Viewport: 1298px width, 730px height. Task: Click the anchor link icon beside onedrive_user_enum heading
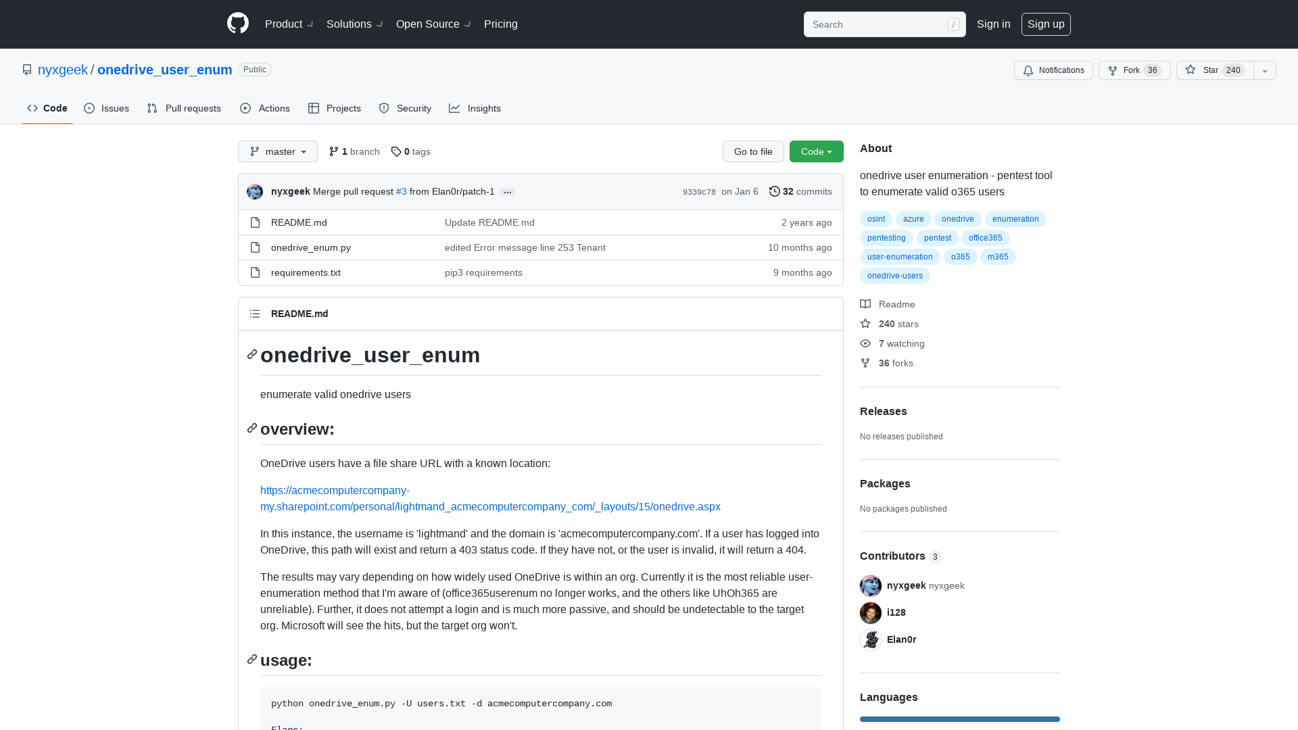(252, 355)
